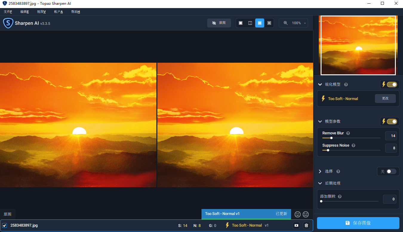
Task: Click the right sharpened preview image
Action: click(x=235, y=125)
